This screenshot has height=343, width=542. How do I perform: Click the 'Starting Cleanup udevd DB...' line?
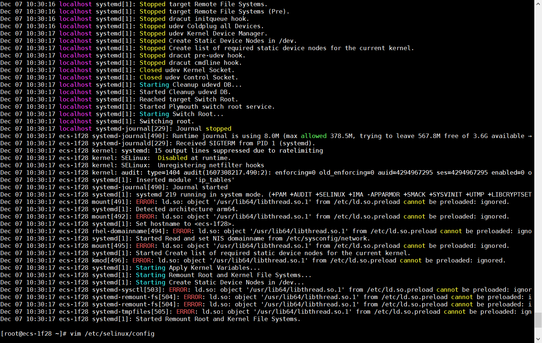pos(121,85)
